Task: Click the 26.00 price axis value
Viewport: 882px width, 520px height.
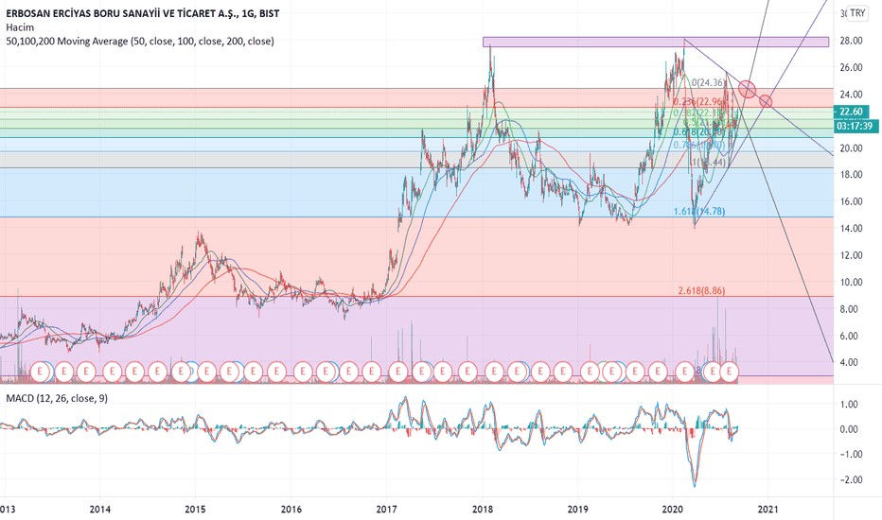Action: coord(851,67)
